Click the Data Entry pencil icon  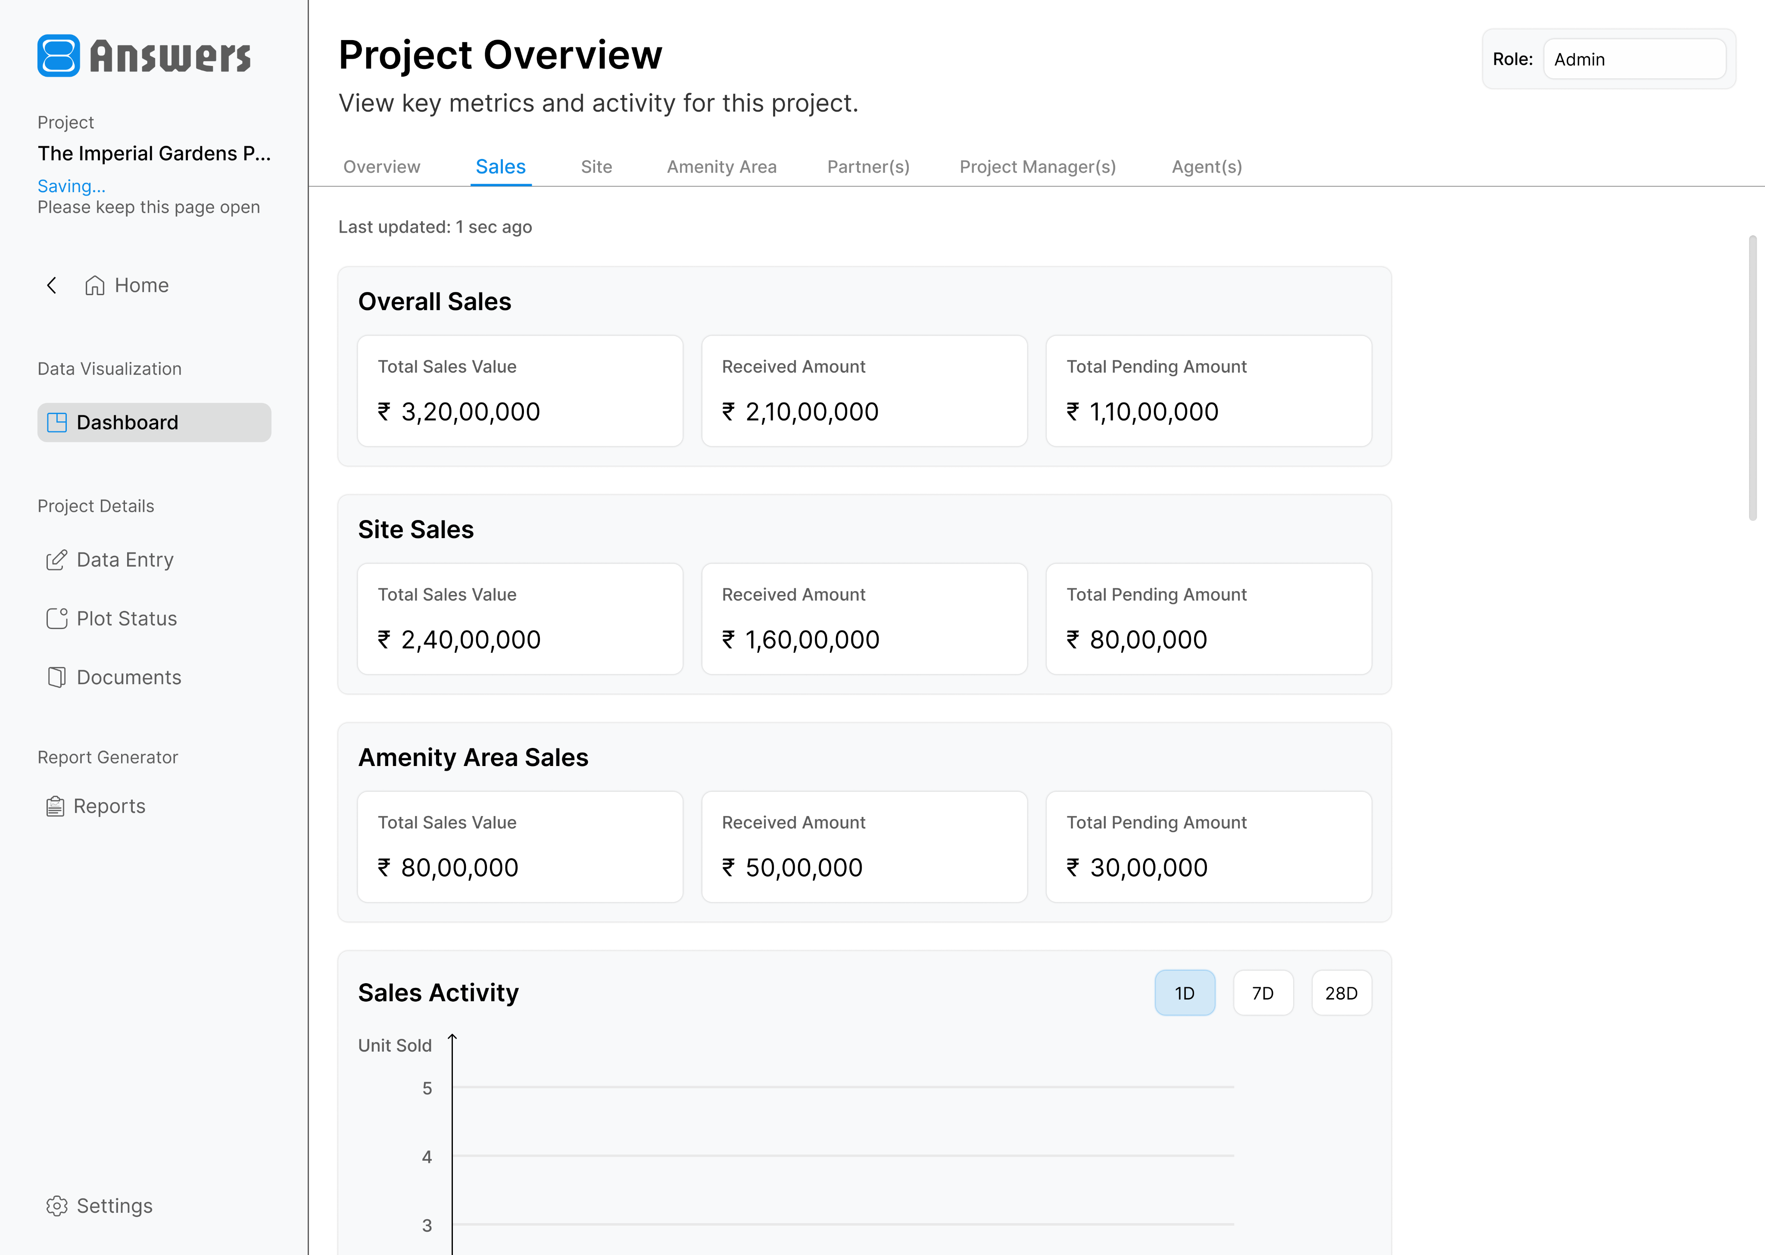[56, 560]
